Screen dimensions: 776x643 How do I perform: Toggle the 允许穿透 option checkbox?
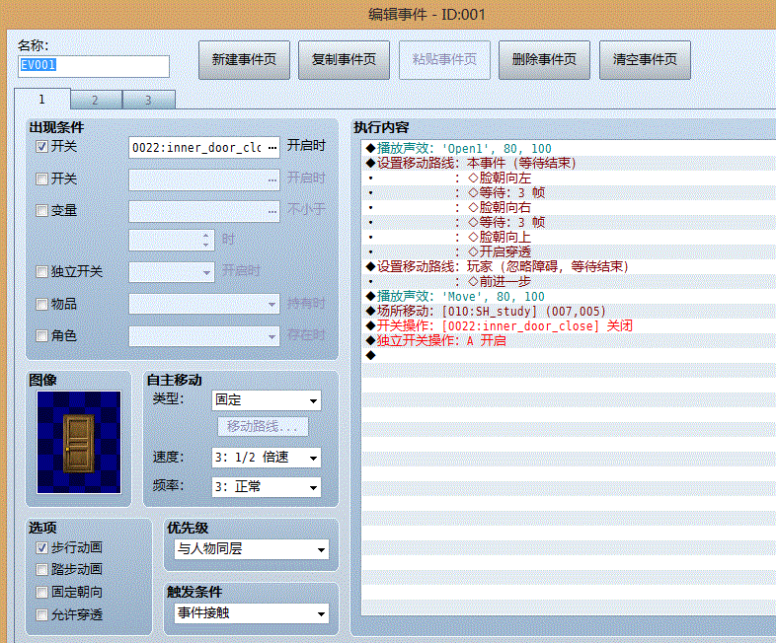(42, 614)
